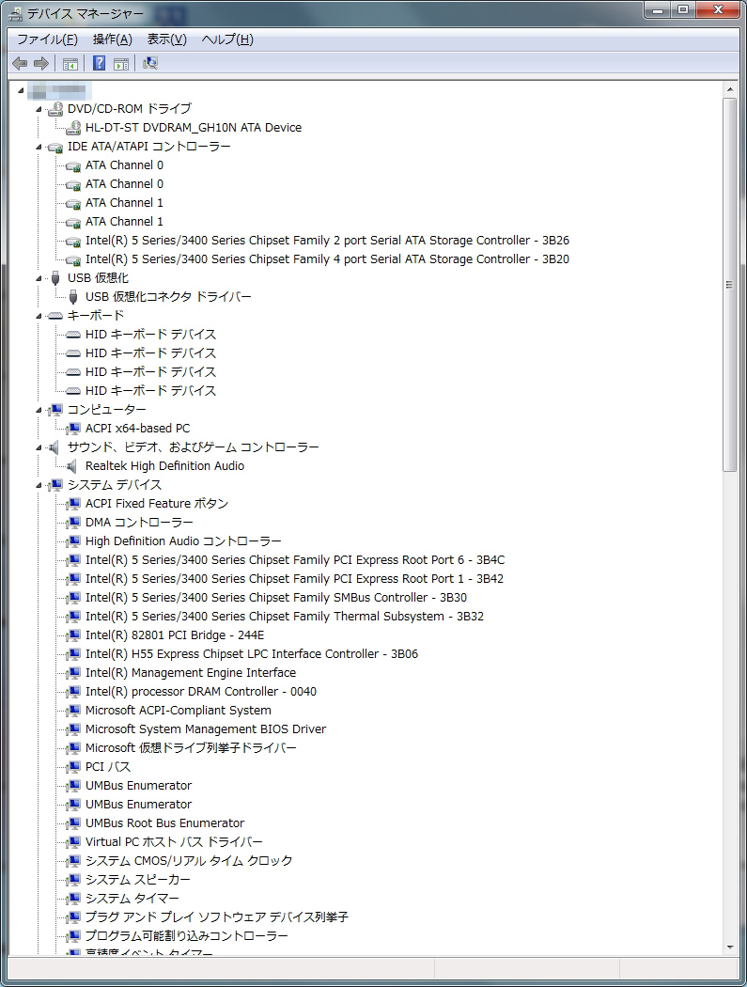Click the DMA コントローラー device icon

[x=73, y=523]
